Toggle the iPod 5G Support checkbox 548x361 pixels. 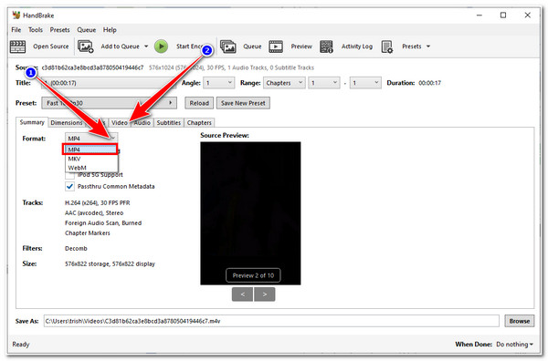70,175
